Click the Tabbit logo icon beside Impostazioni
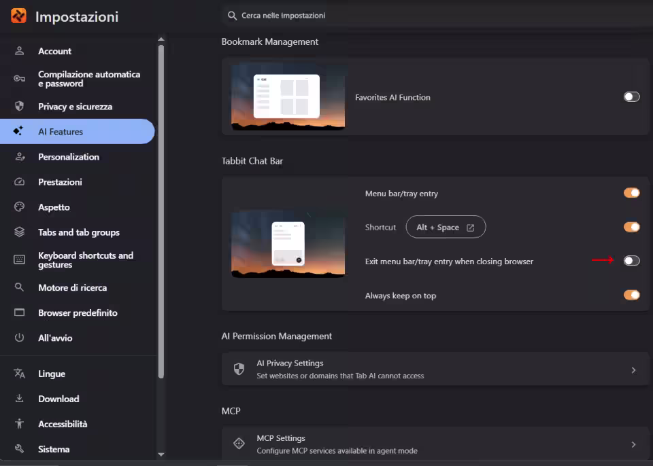Viewport: 653px width, 466px height. pos(18,16)
